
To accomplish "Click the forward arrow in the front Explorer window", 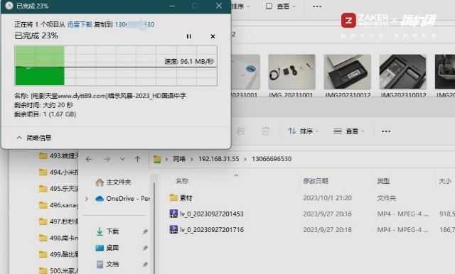I will click(x=107, y=159).
